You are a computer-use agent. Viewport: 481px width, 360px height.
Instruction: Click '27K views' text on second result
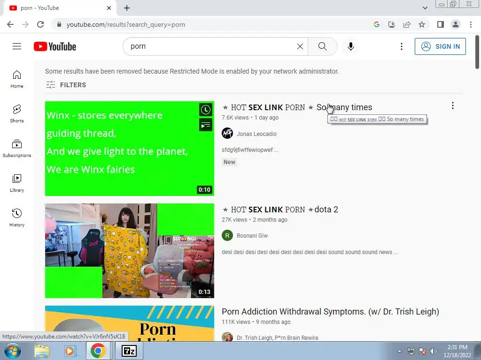pyautogui.click(x=234, y=220)
